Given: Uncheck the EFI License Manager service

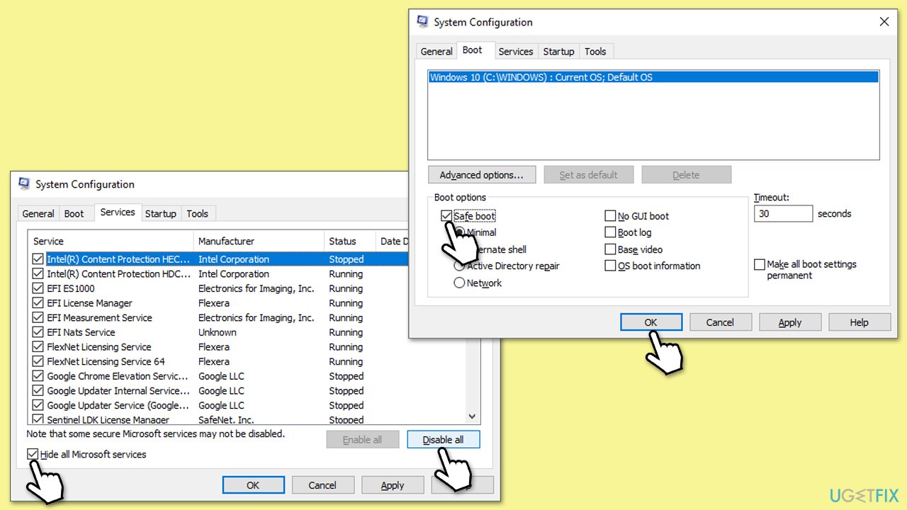Looking at the screenshot, I should [38, 303].
